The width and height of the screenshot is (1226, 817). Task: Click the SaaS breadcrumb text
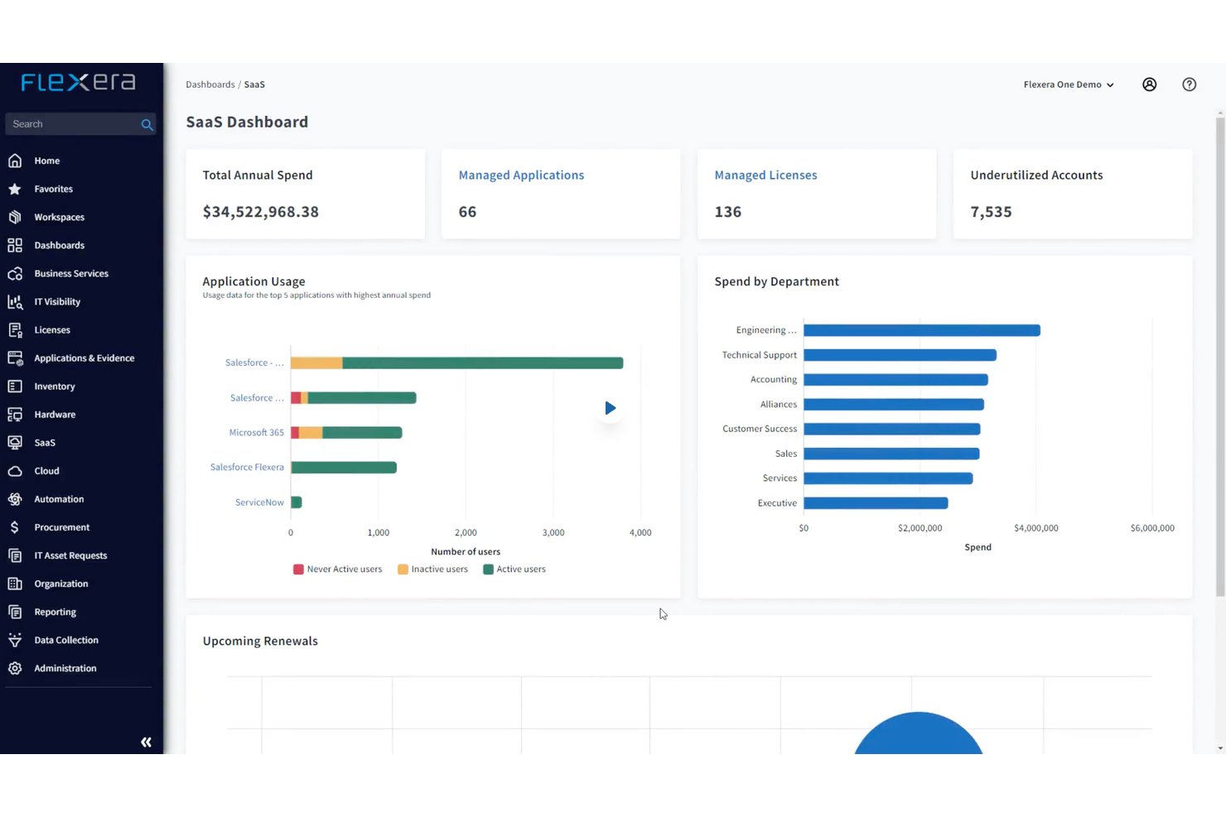point(254,84)
